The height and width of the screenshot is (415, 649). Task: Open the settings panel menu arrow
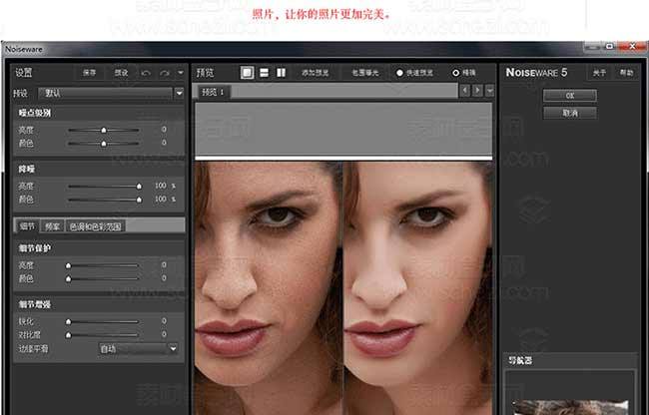tap(180, 73)
